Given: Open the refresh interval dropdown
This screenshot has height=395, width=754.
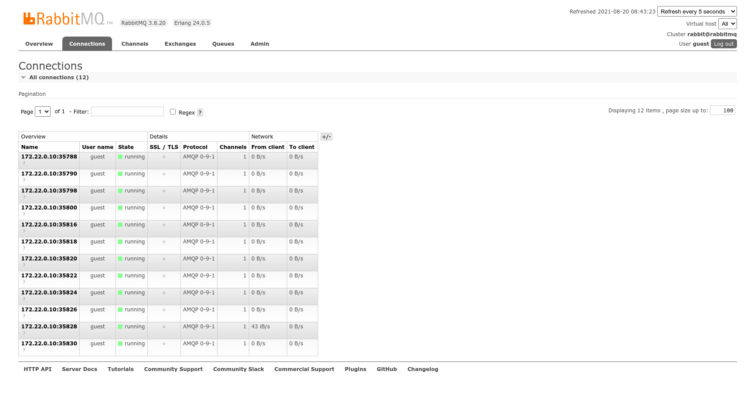Looking at the screenshot, I should coord(697,12).
